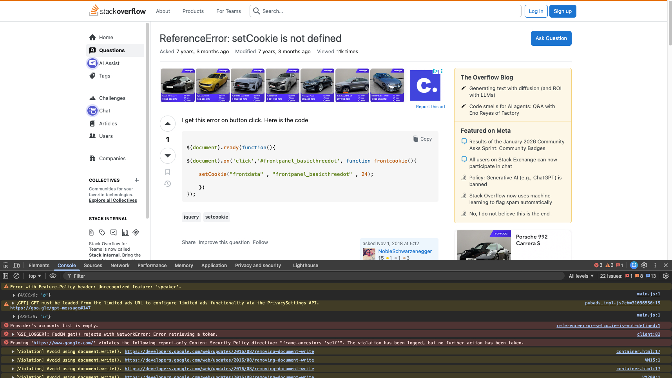672x378 pixels.
Task: Show the question activity history icon
Action: point(168,184)
